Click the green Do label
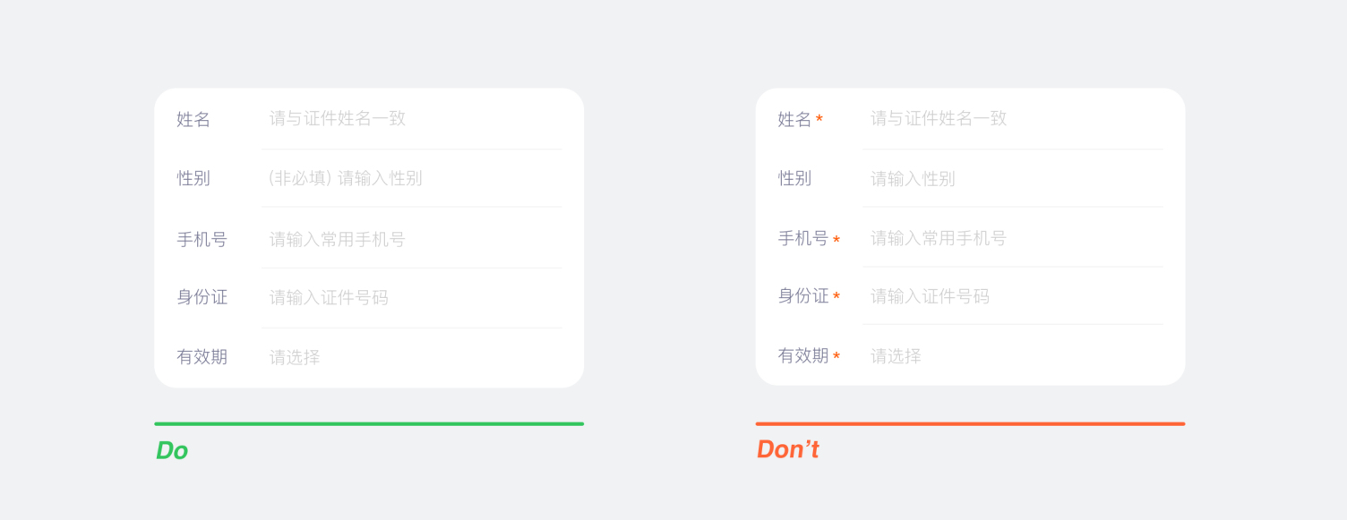Screen dimensions: 1347x520 (172, 450)
